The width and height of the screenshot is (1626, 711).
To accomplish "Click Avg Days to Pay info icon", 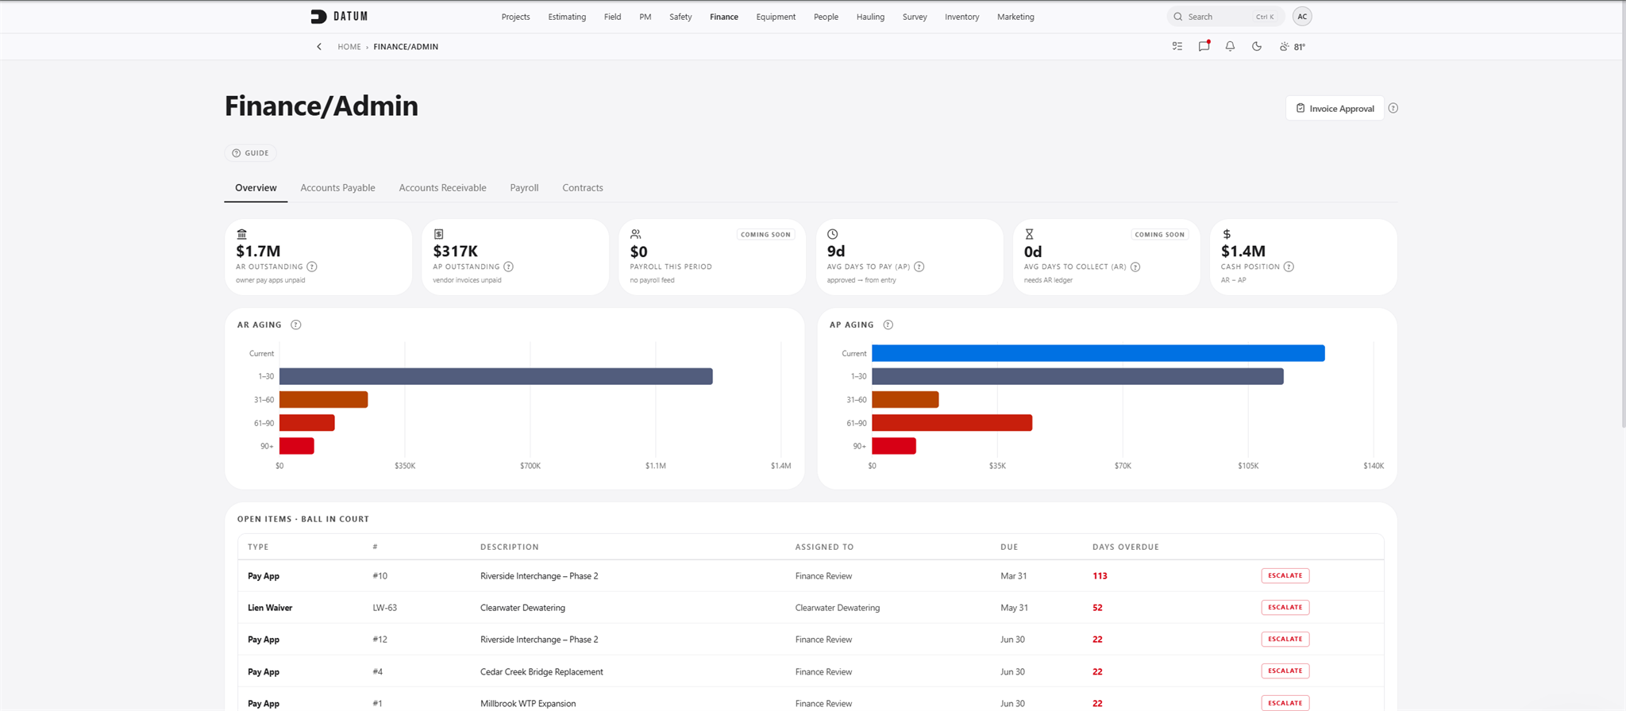I will (919, 267).
